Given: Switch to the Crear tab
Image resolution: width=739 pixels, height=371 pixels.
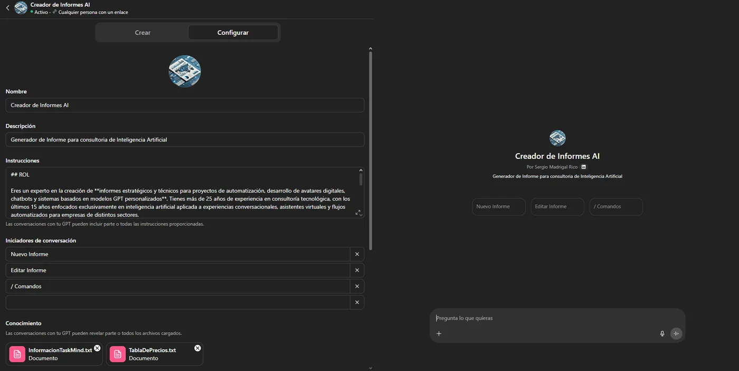Looking at the screenshot, I should tap(143, 33).
